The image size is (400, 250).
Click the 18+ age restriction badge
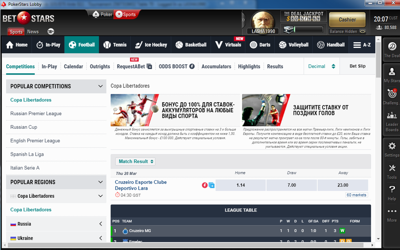point(51,32)
